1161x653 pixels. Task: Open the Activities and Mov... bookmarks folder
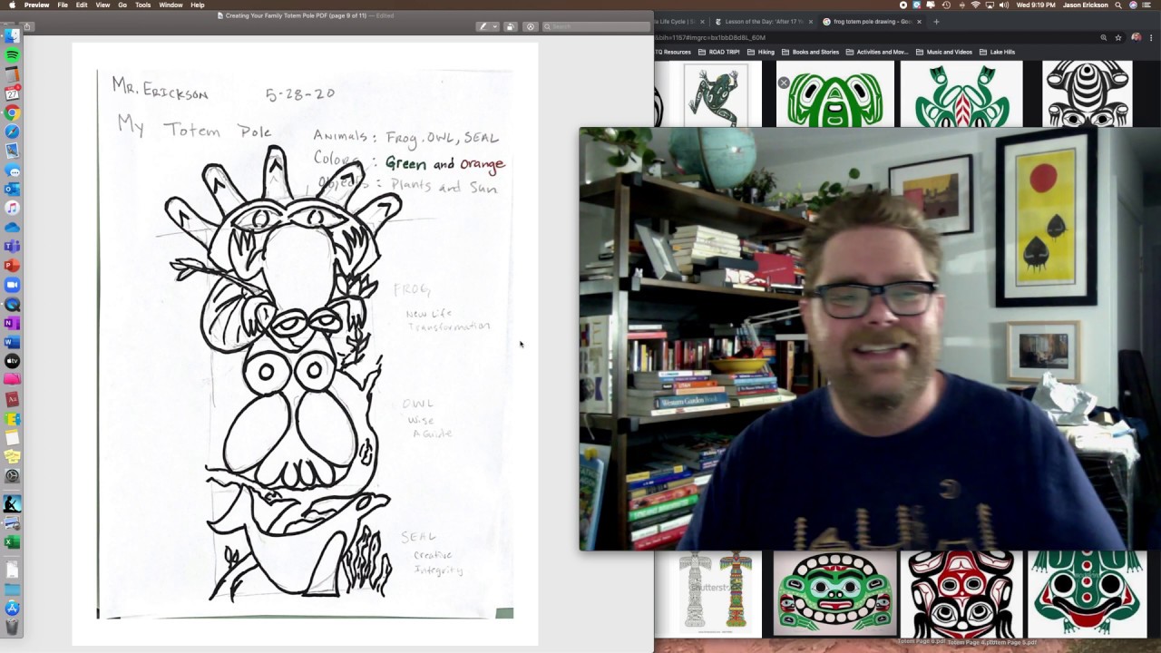click(876, 52)
